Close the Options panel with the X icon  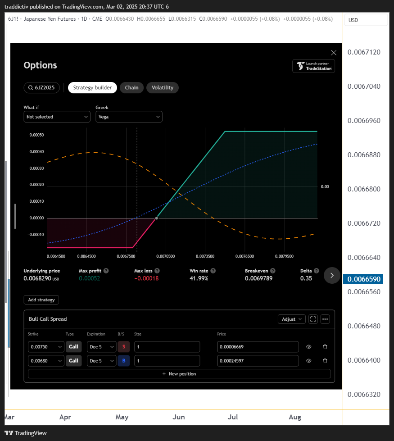[334, 53]
